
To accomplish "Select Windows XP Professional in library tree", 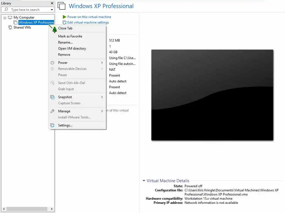I will coord(36,22).
